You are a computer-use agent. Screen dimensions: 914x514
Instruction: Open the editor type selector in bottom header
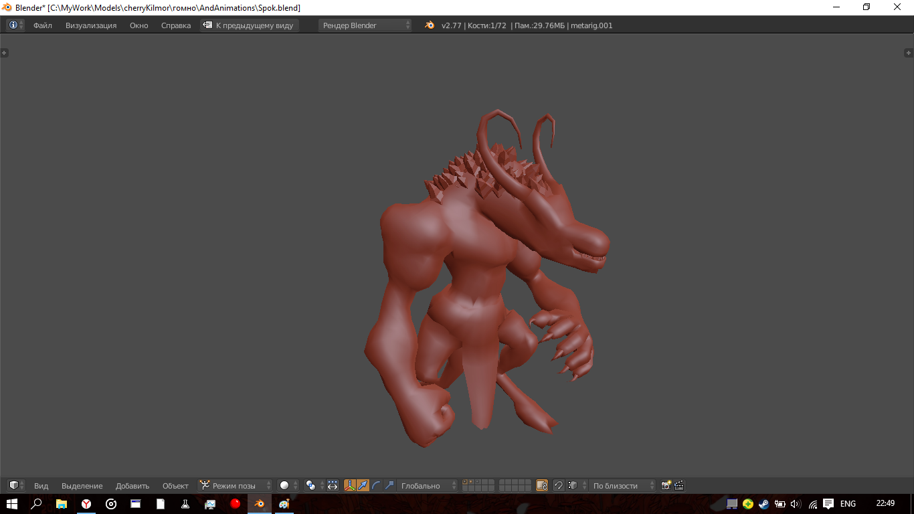point(16,485)
